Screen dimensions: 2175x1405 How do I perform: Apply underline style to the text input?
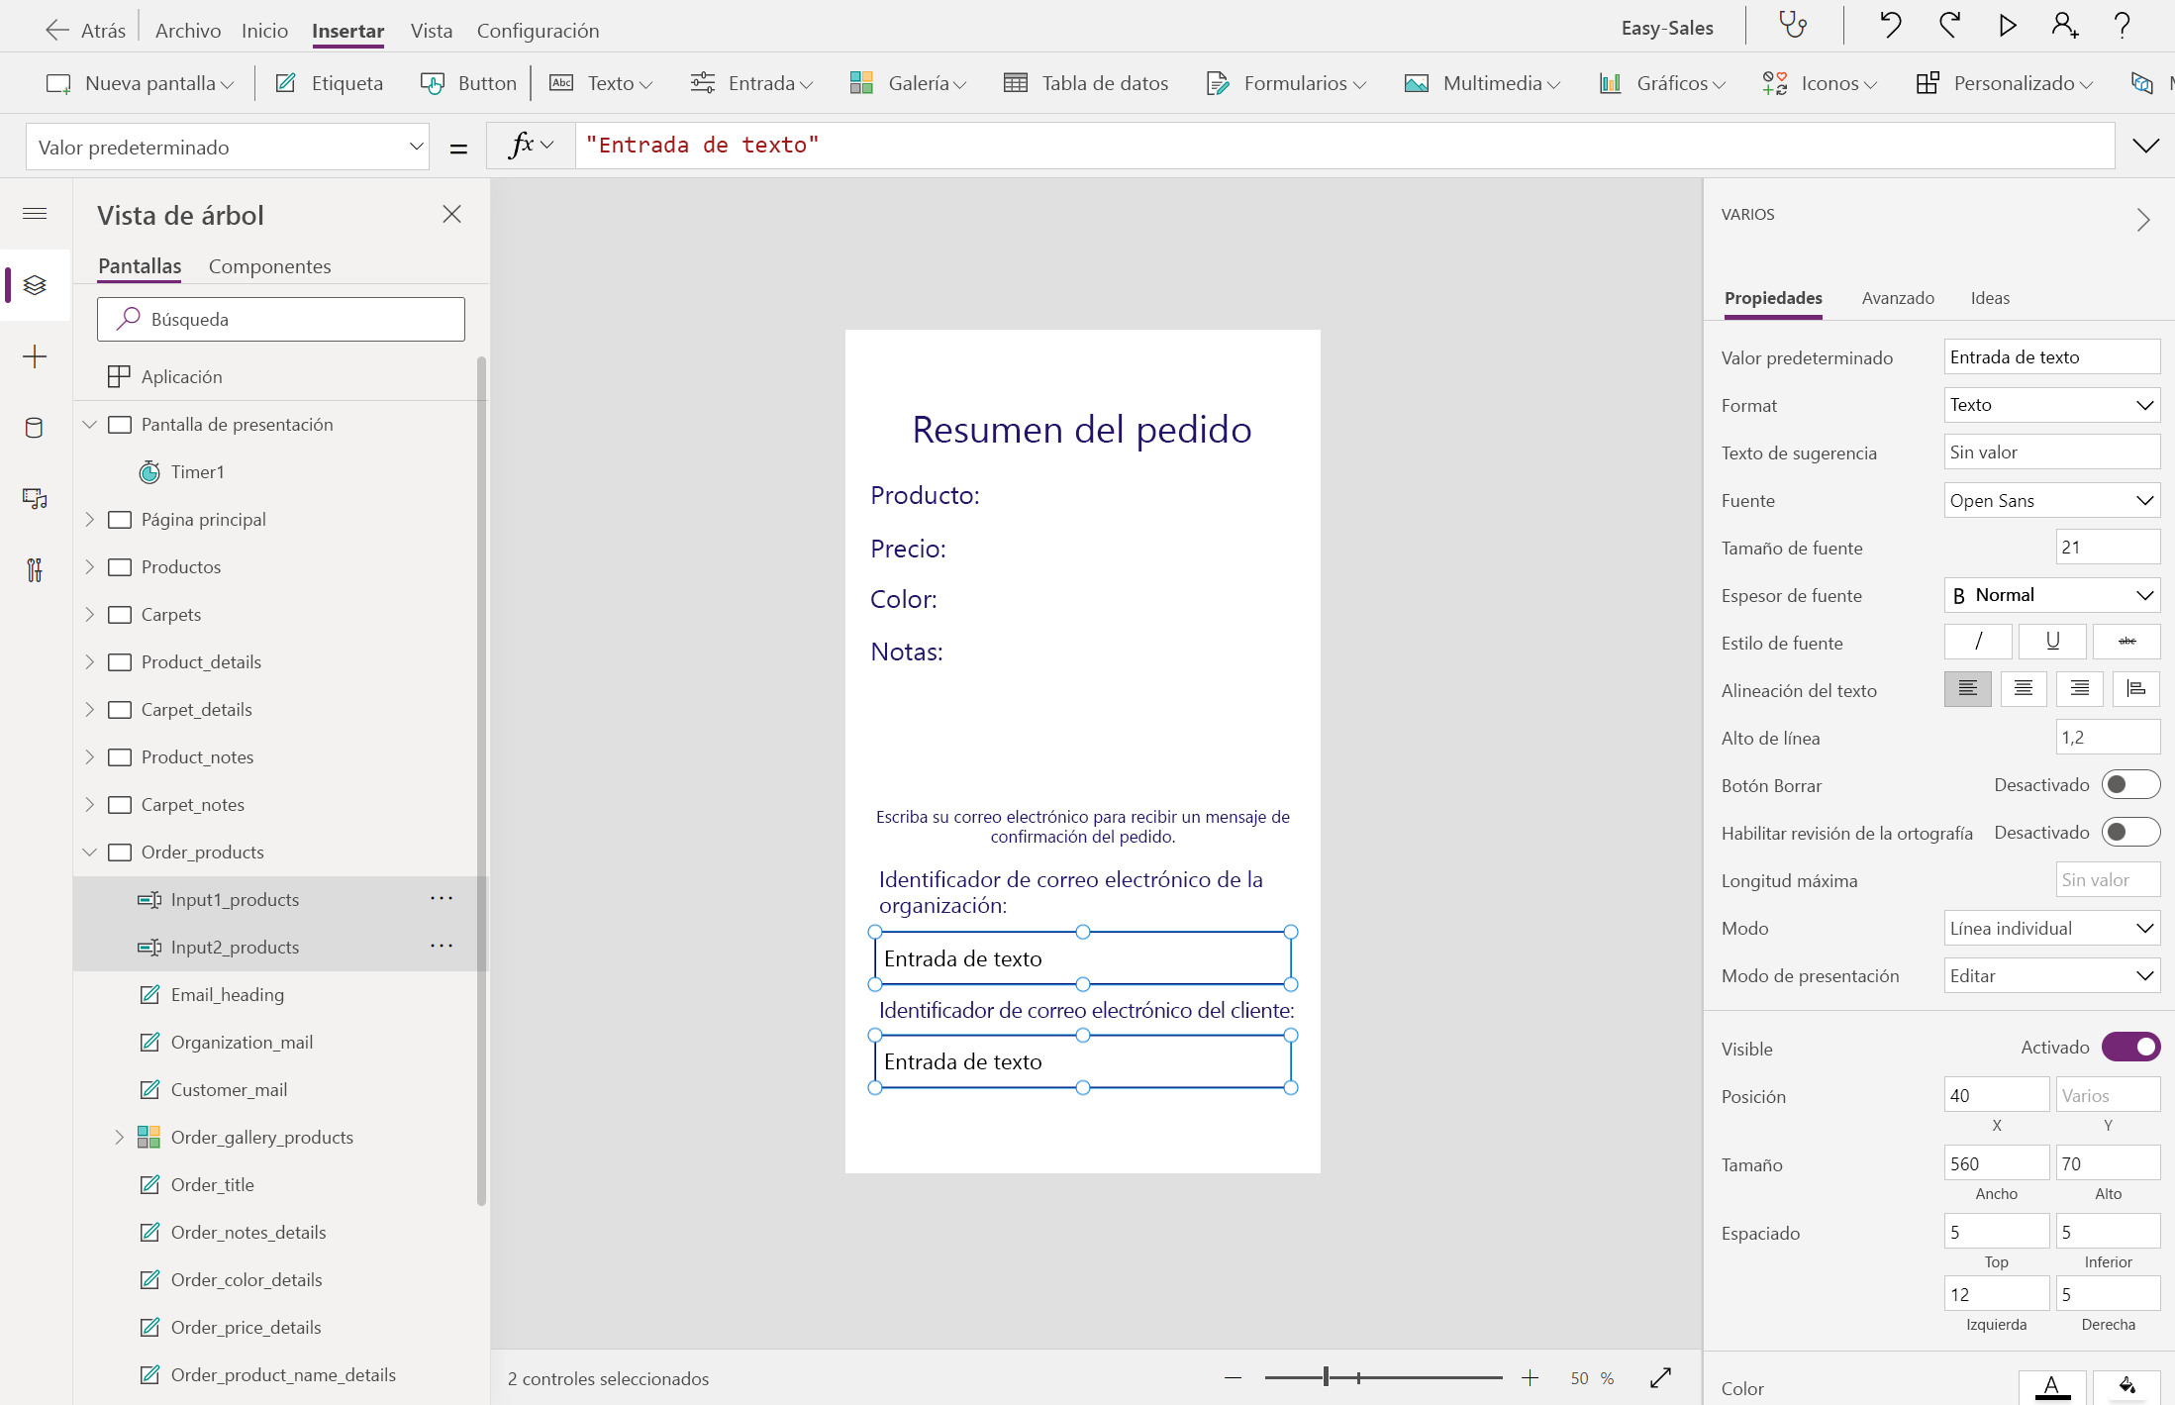click(2052, 642)
